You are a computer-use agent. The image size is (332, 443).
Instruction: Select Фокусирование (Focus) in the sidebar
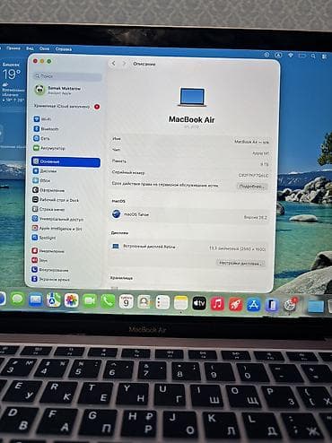click(50, 270)
